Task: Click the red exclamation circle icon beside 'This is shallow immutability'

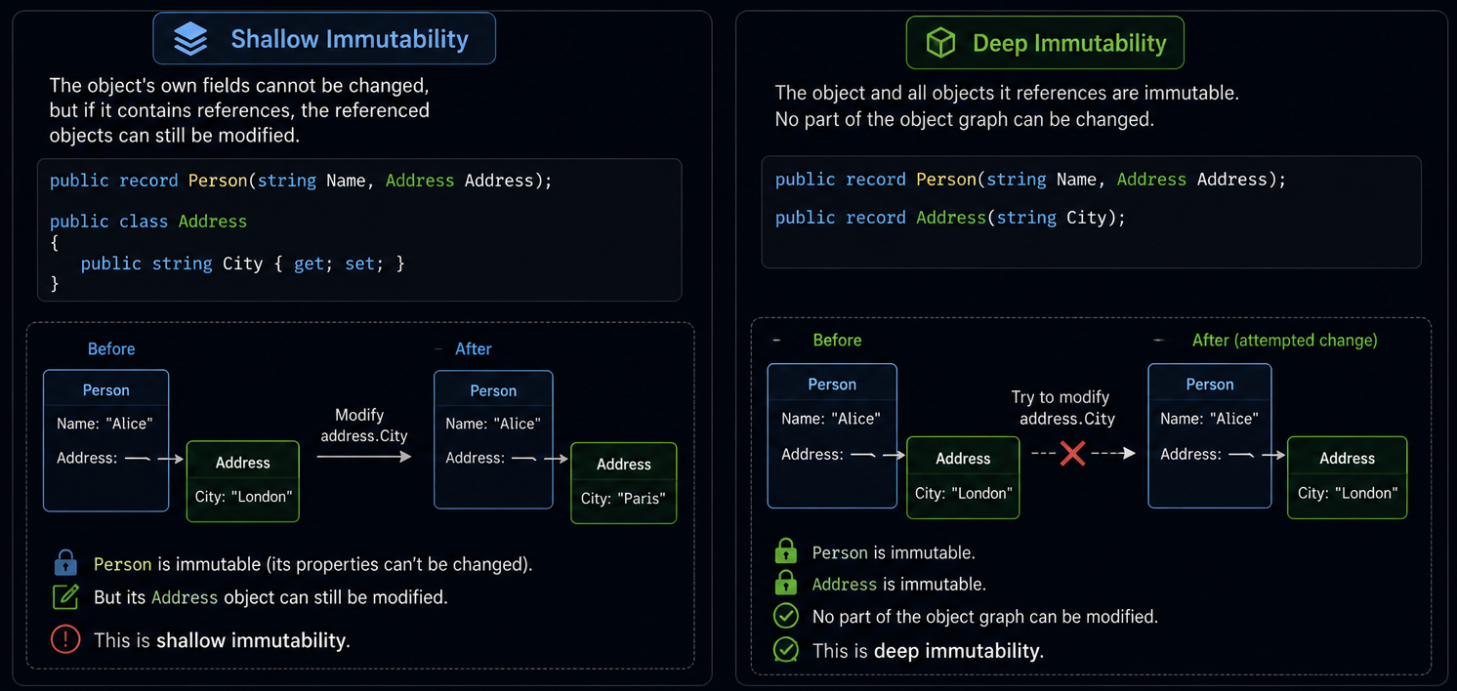Action: [x=65, y=640]
